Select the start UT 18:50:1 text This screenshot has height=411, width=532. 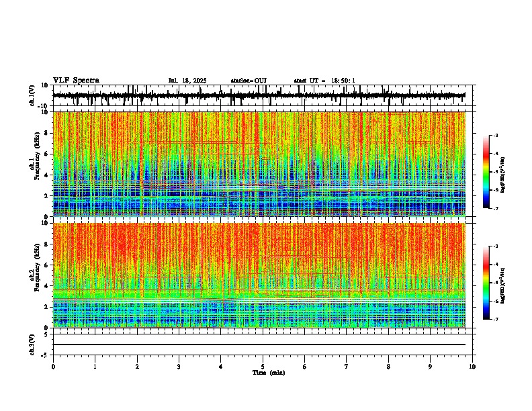[324, 81]
